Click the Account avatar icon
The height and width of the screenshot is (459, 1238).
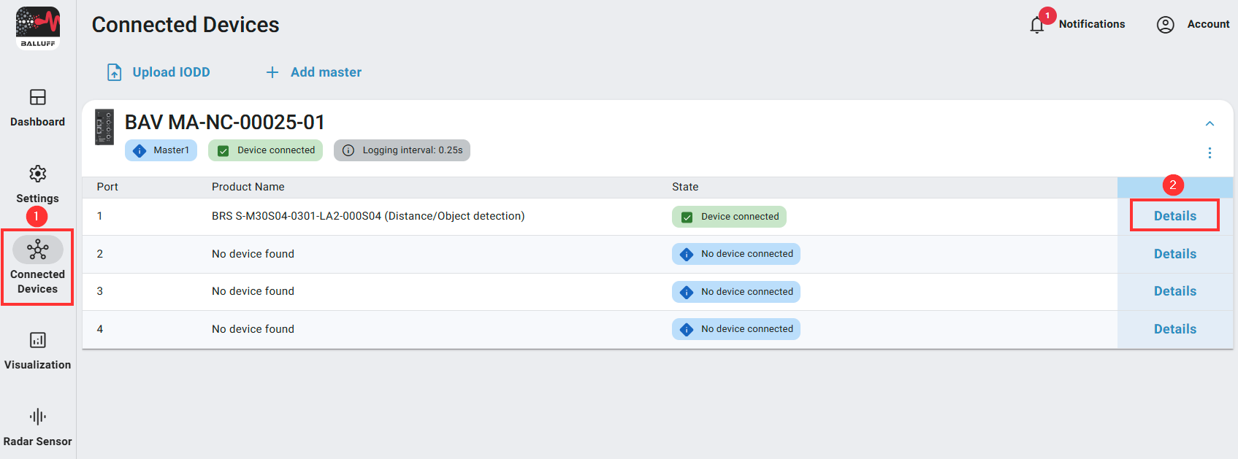pos(1166,25)
